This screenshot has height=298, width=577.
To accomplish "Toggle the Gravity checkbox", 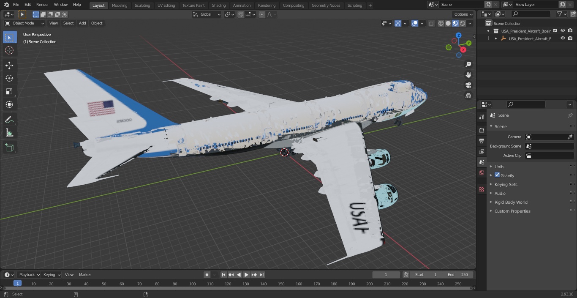I will pos(497,175).
